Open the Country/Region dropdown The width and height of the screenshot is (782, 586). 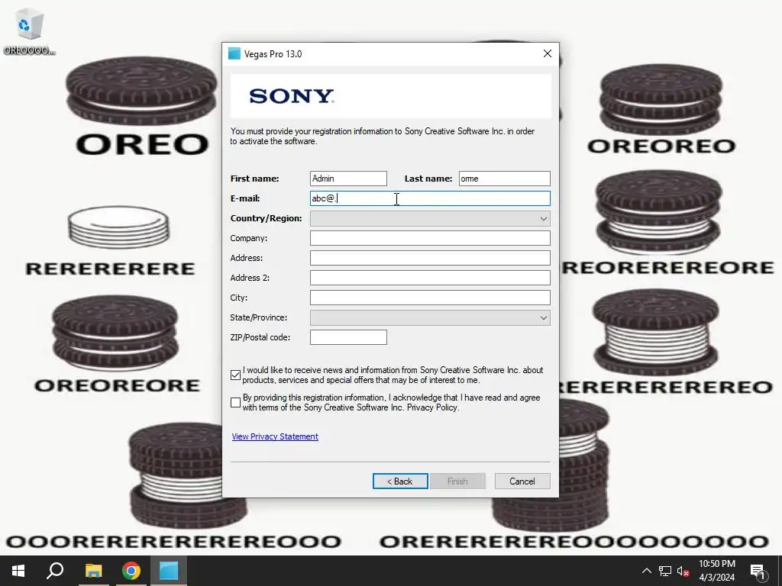430,218
